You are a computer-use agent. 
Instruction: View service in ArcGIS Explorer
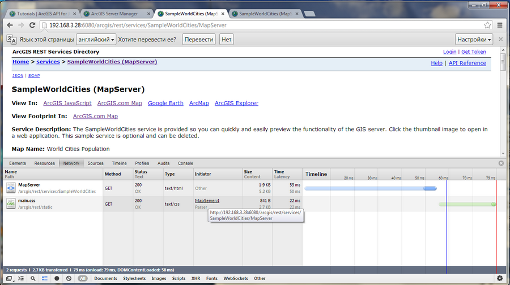coord(236,103)
